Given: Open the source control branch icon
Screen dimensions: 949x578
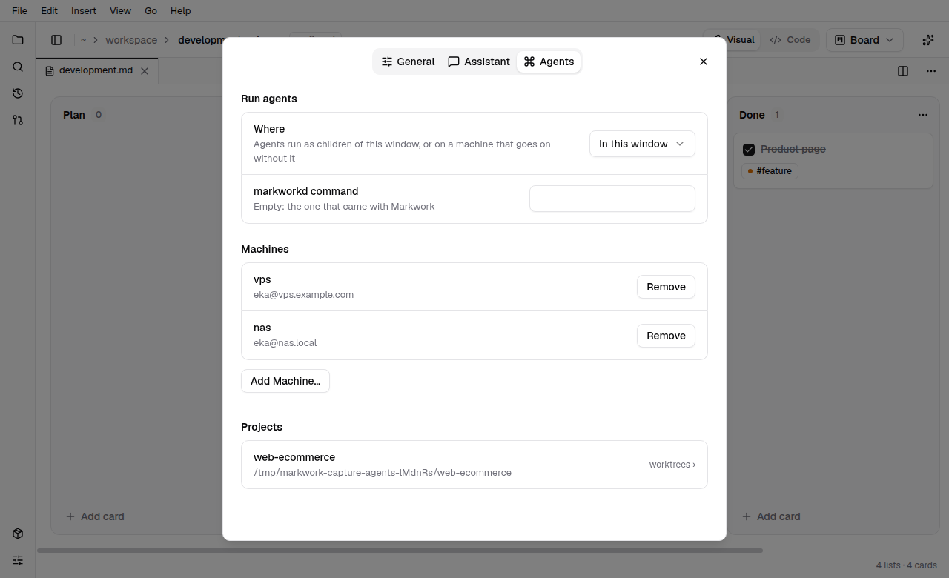Looking at the screenshot, I should click(x=18, y=120).
